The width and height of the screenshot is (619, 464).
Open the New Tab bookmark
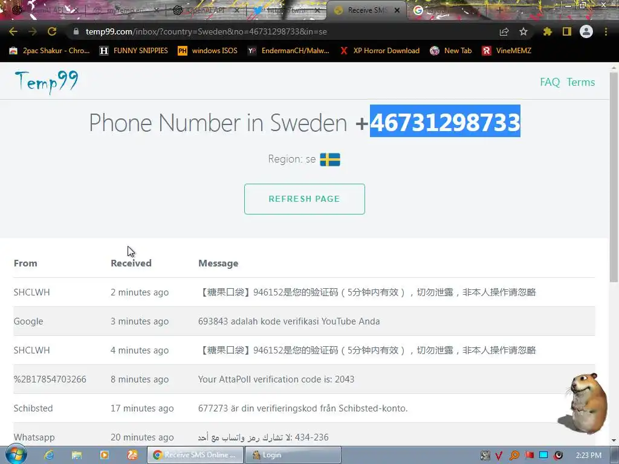coord(451,51)
